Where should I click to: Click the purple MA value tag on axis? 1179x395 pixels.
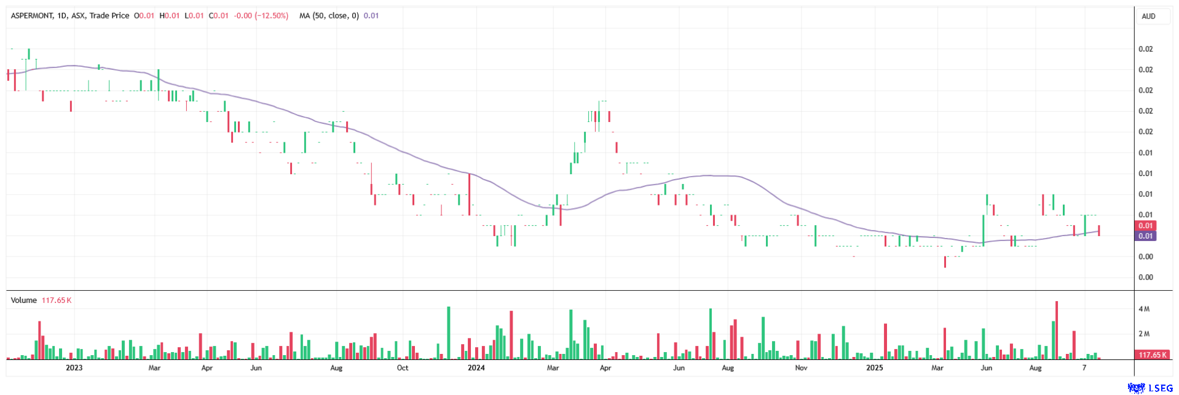[1145, 236]
